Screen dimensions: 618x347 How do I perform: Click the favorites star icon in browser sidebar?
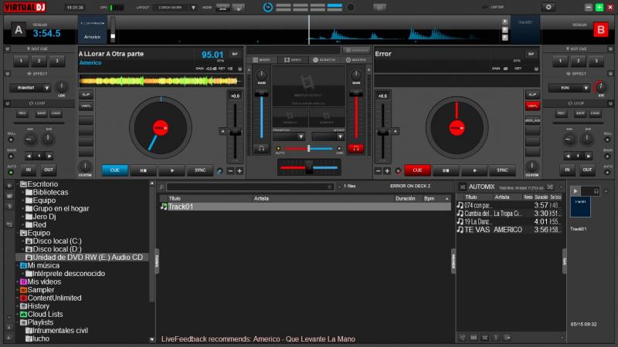click(9, 185)
